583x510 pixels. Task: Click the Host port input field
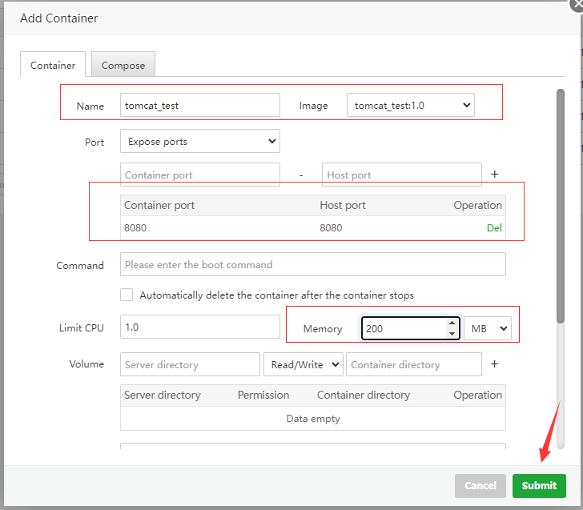click(401, 175)
